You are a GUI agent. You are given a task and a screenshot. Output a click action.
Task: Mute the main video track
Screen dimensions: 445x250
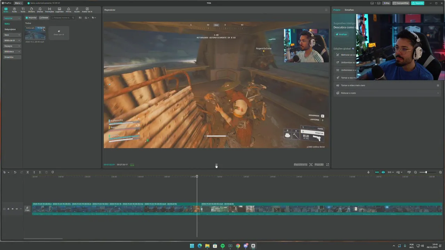point(17,209)
